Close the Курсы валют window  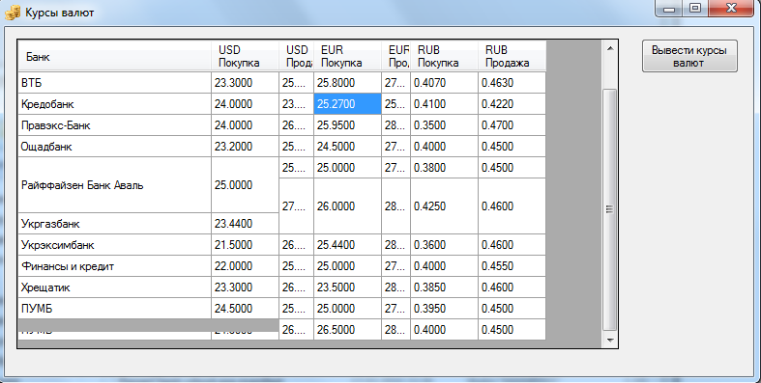point(731,9)
